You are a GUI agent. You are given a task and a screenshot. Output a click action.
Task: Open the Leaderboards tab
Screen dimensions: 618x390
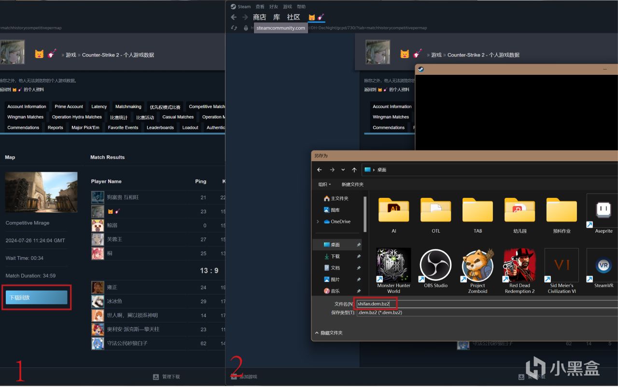tap(160, 128)
